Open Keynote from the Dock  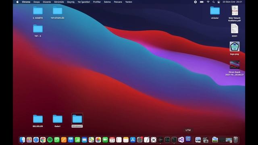pyautogui.click(x=71, y=140)
